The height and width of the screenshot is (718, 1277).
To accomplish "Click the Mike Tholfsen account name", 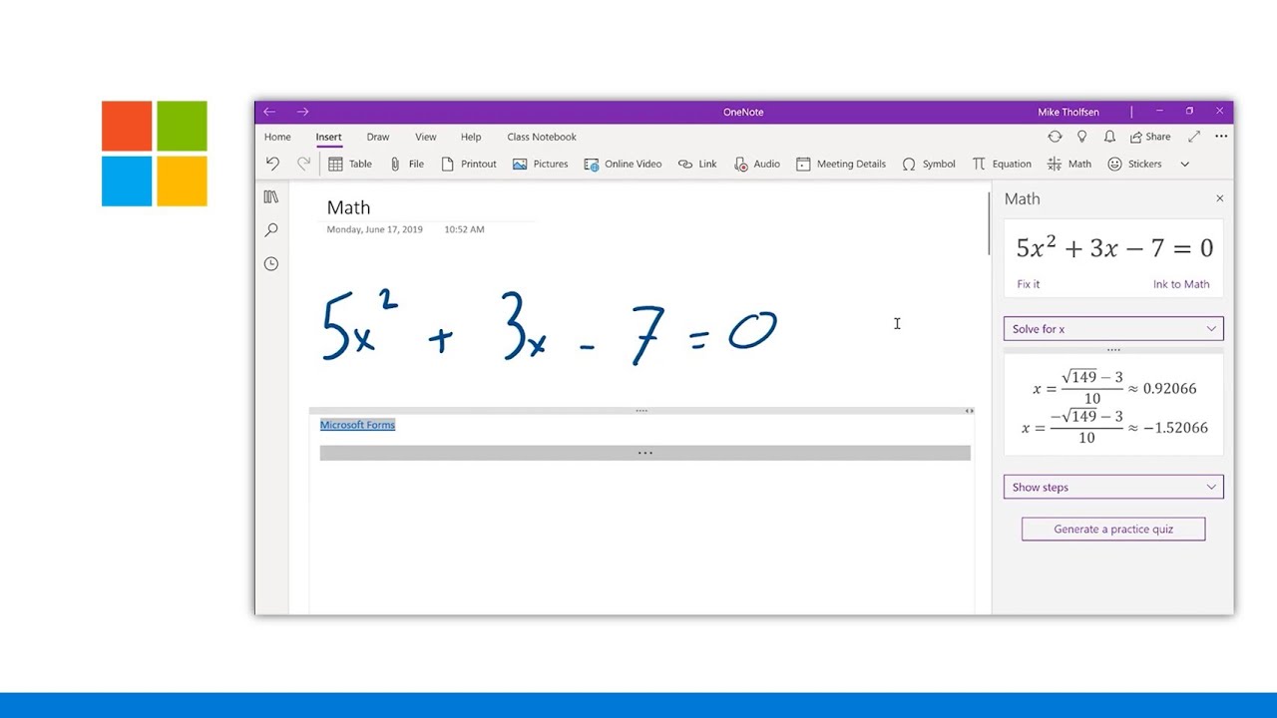I will pyautogui.click(x=1067, y=112).
